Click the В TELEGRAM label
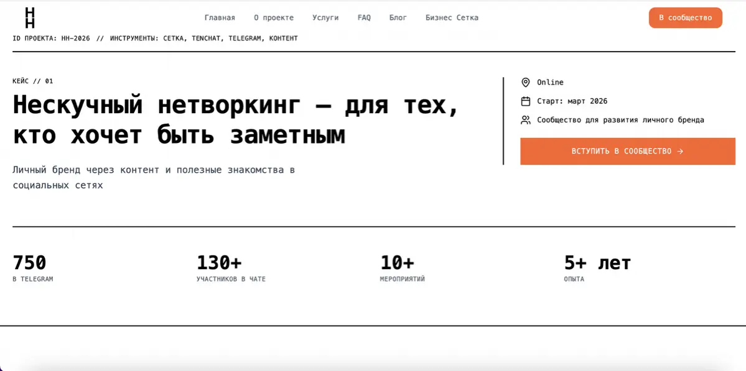746x371 pixels. click(x=33, y=279)
